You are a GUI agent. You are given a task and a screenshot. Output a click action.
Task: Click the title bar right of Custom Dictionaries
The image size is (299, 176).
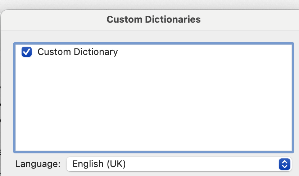tap(252, 19)
